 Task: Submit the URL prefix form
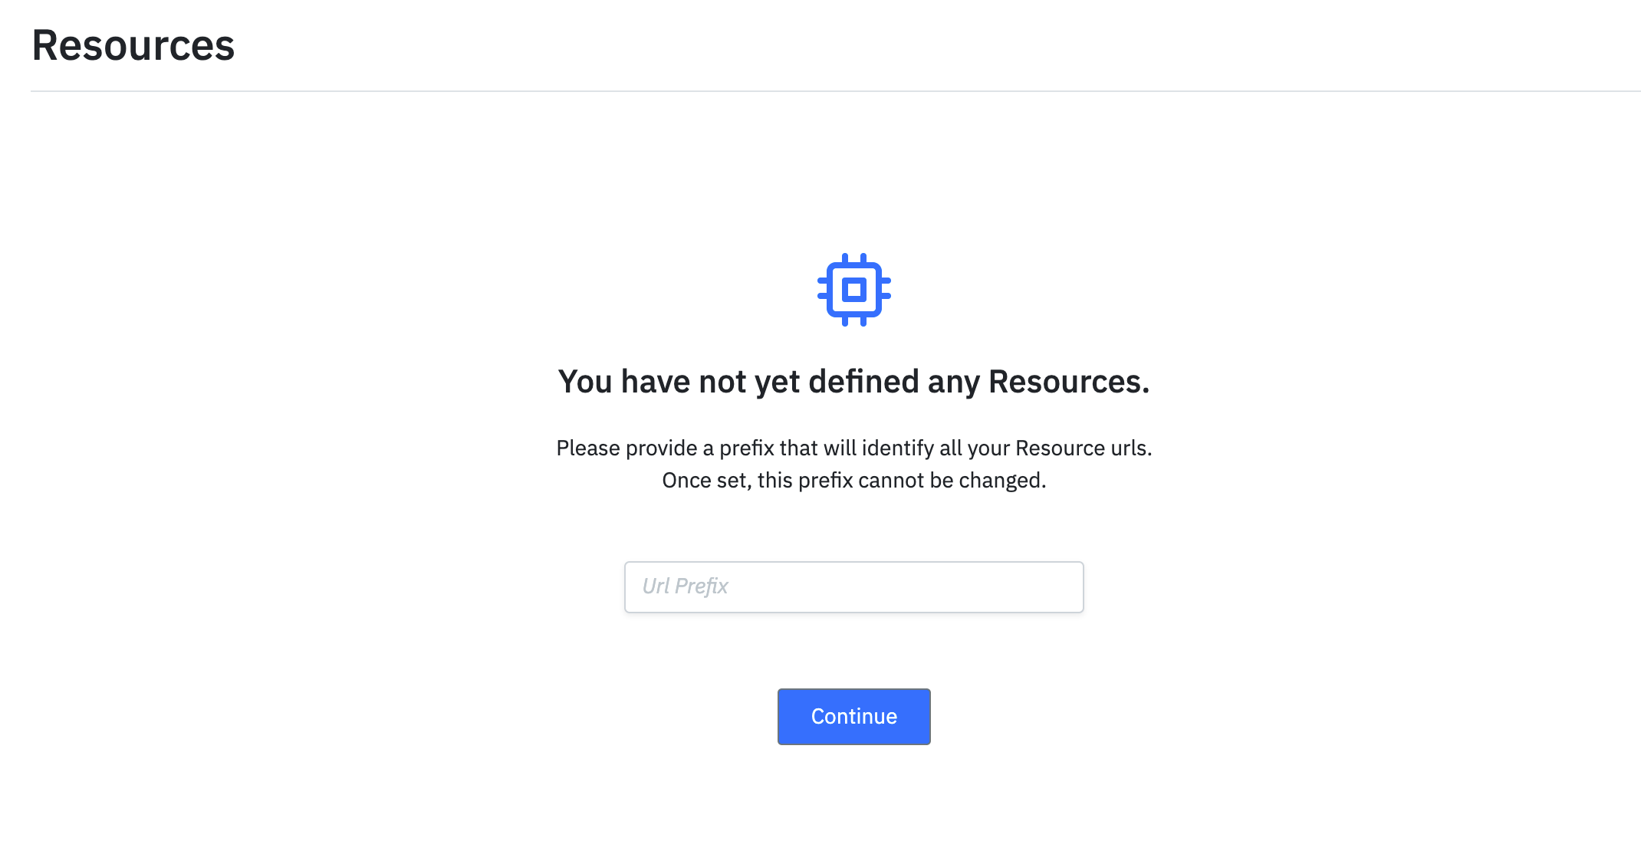(853, 716)
